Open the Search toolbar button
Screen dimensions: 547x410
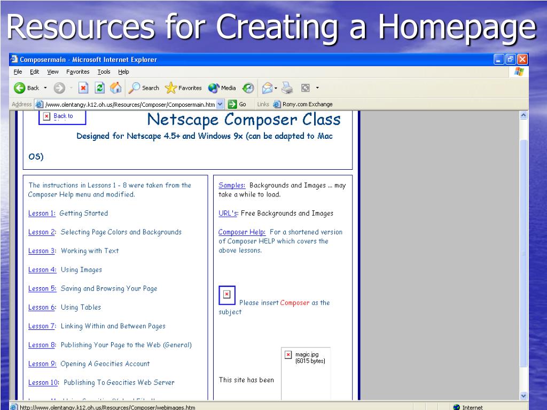[x=144, y=88]
